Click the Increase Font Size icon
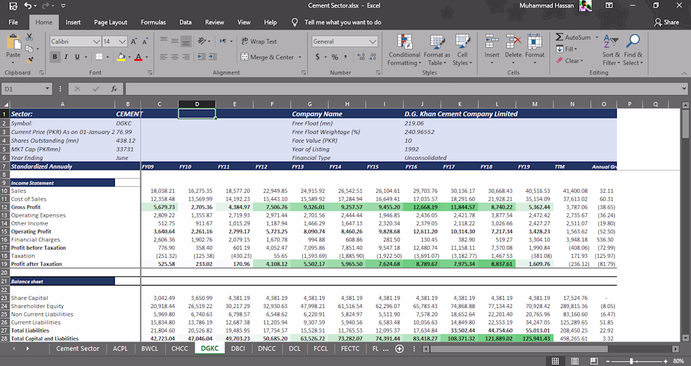The height and width of the screenshot is (366, 691). point(133,42)
